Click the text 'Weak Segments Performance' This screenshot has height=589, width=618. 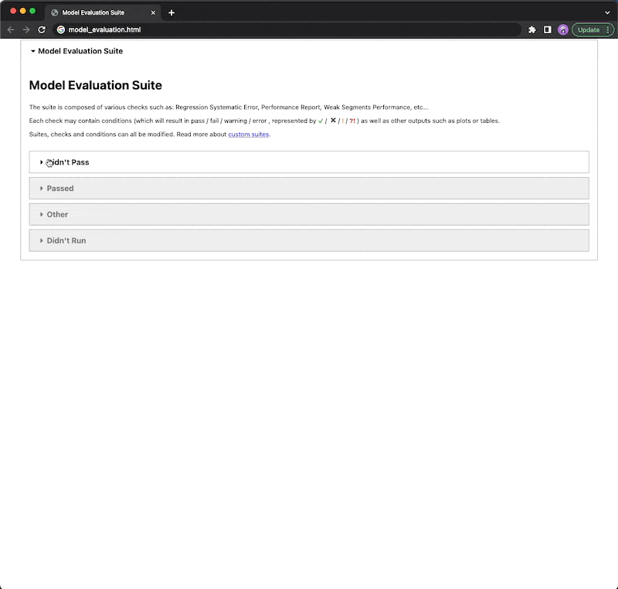(367, 107)
